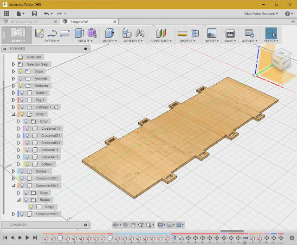Click the Redo arrow
Image resolution: width=297 pixels, height=245 pixels.
pyautogui.click(x=59, y=13)
